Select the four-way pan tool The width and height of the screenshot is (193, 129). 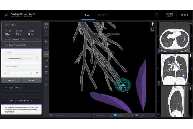click(46, 60)
